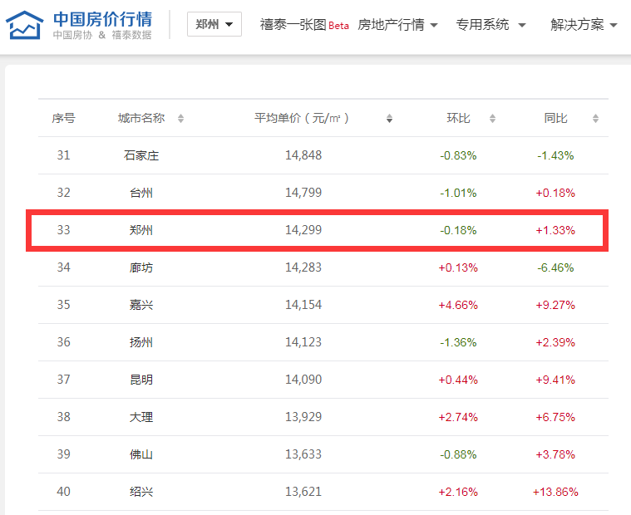Click 同比 value +3.78% for 佛山
This screenshot has height=515, width=631.
(x=555, y=454)
